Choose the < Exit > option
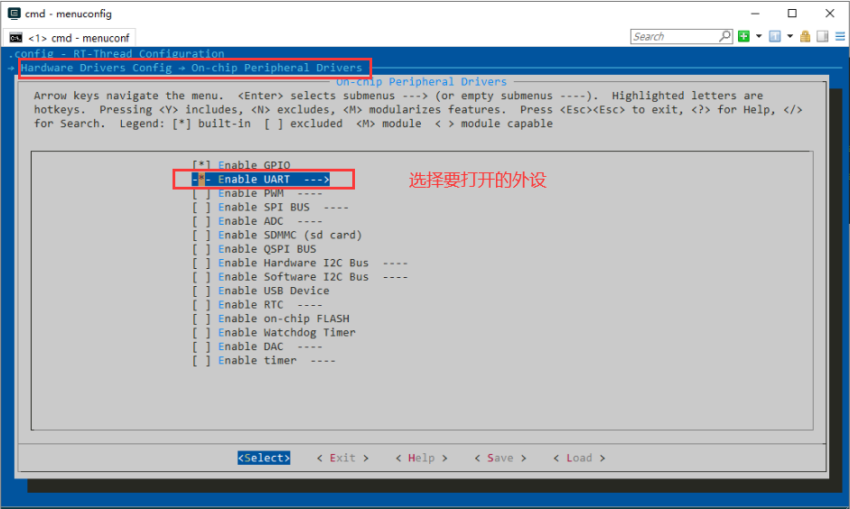The height and width of the screenshot is (509, 850). pyautogui.click(x=342, y=458)
